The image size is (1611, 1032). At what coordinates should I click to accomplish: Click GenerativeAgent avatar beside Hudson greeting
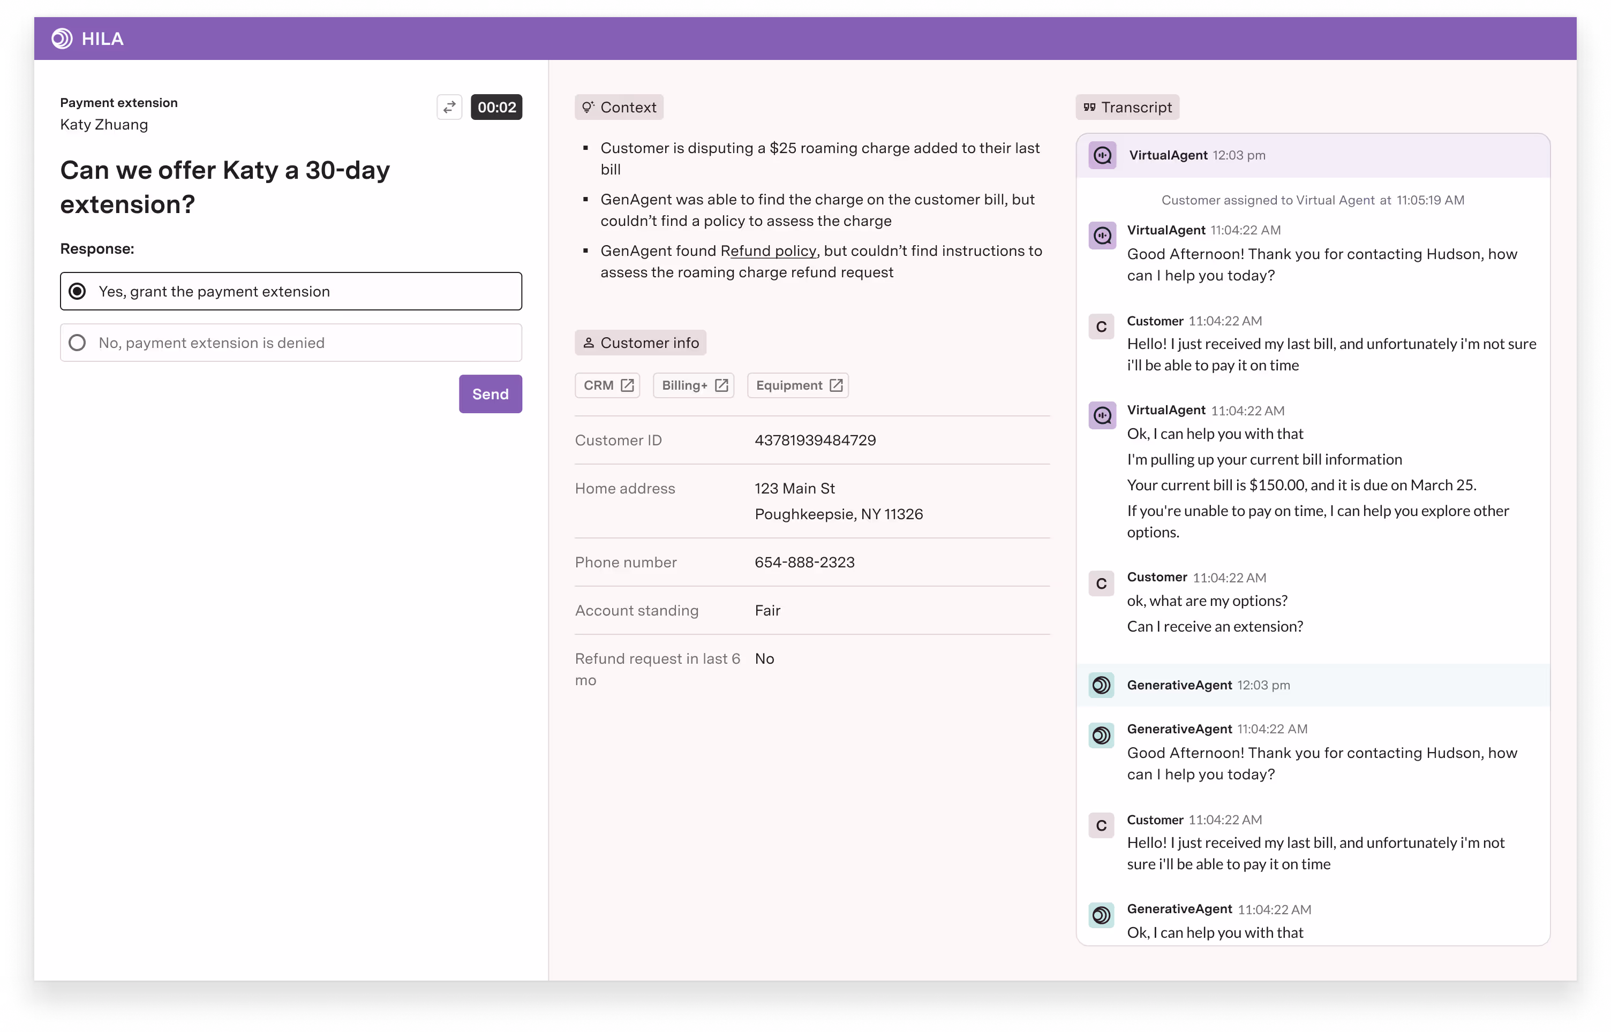[x=1102, y=735]
